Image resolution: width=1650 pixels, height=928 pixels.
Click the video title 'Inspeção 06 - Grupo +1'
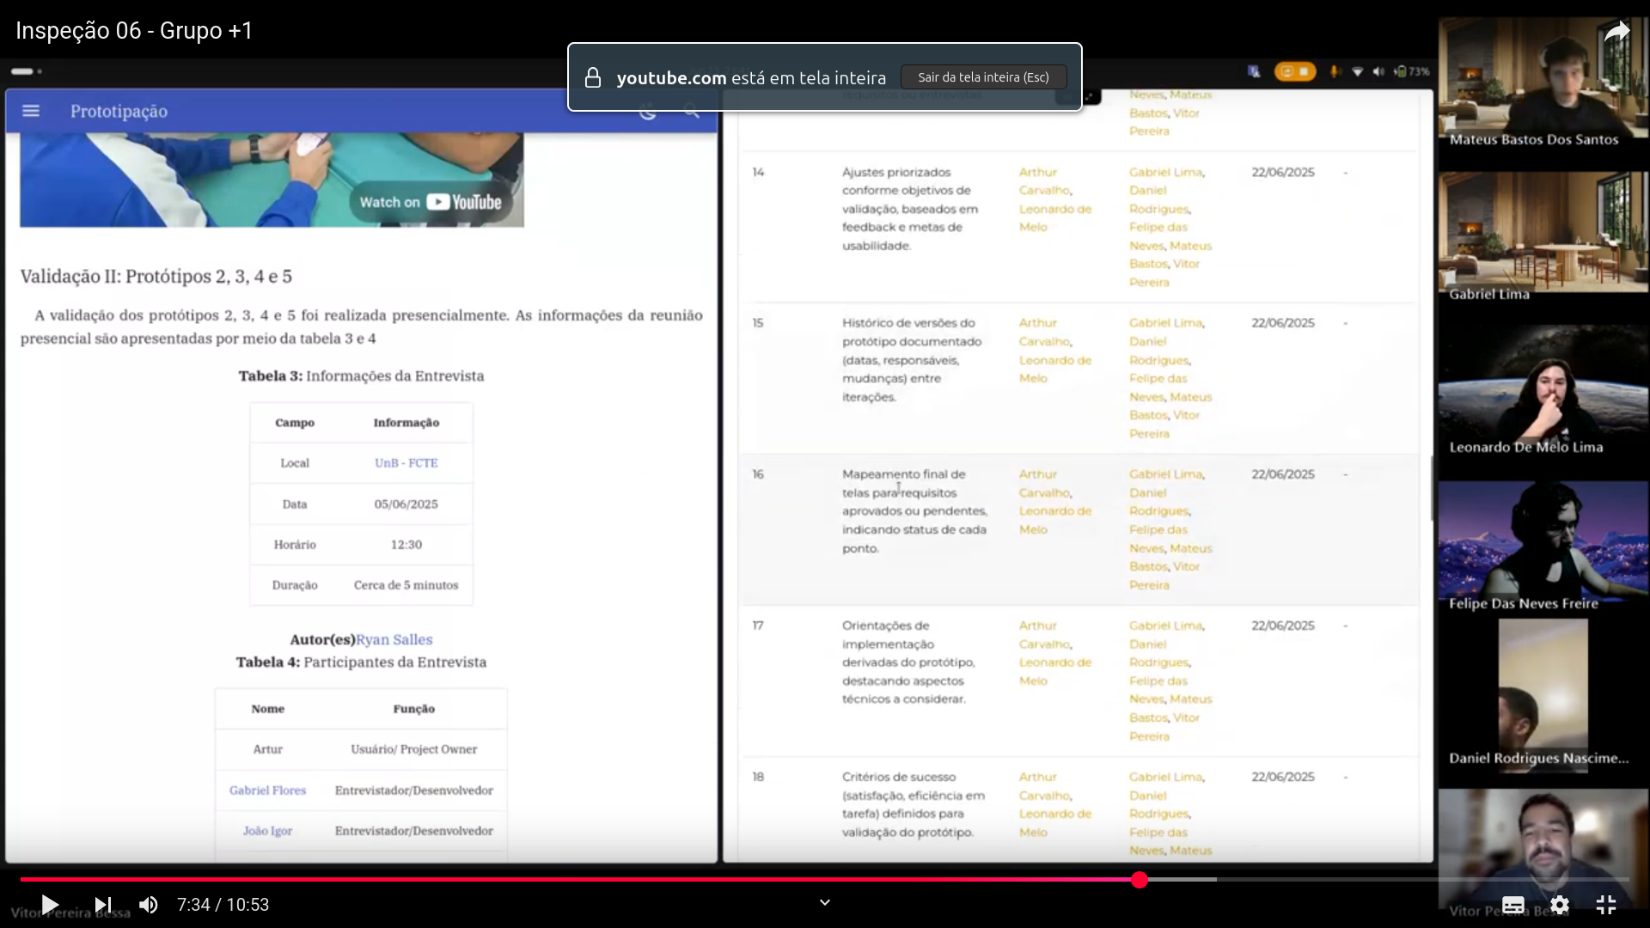(x=134, y=30)
